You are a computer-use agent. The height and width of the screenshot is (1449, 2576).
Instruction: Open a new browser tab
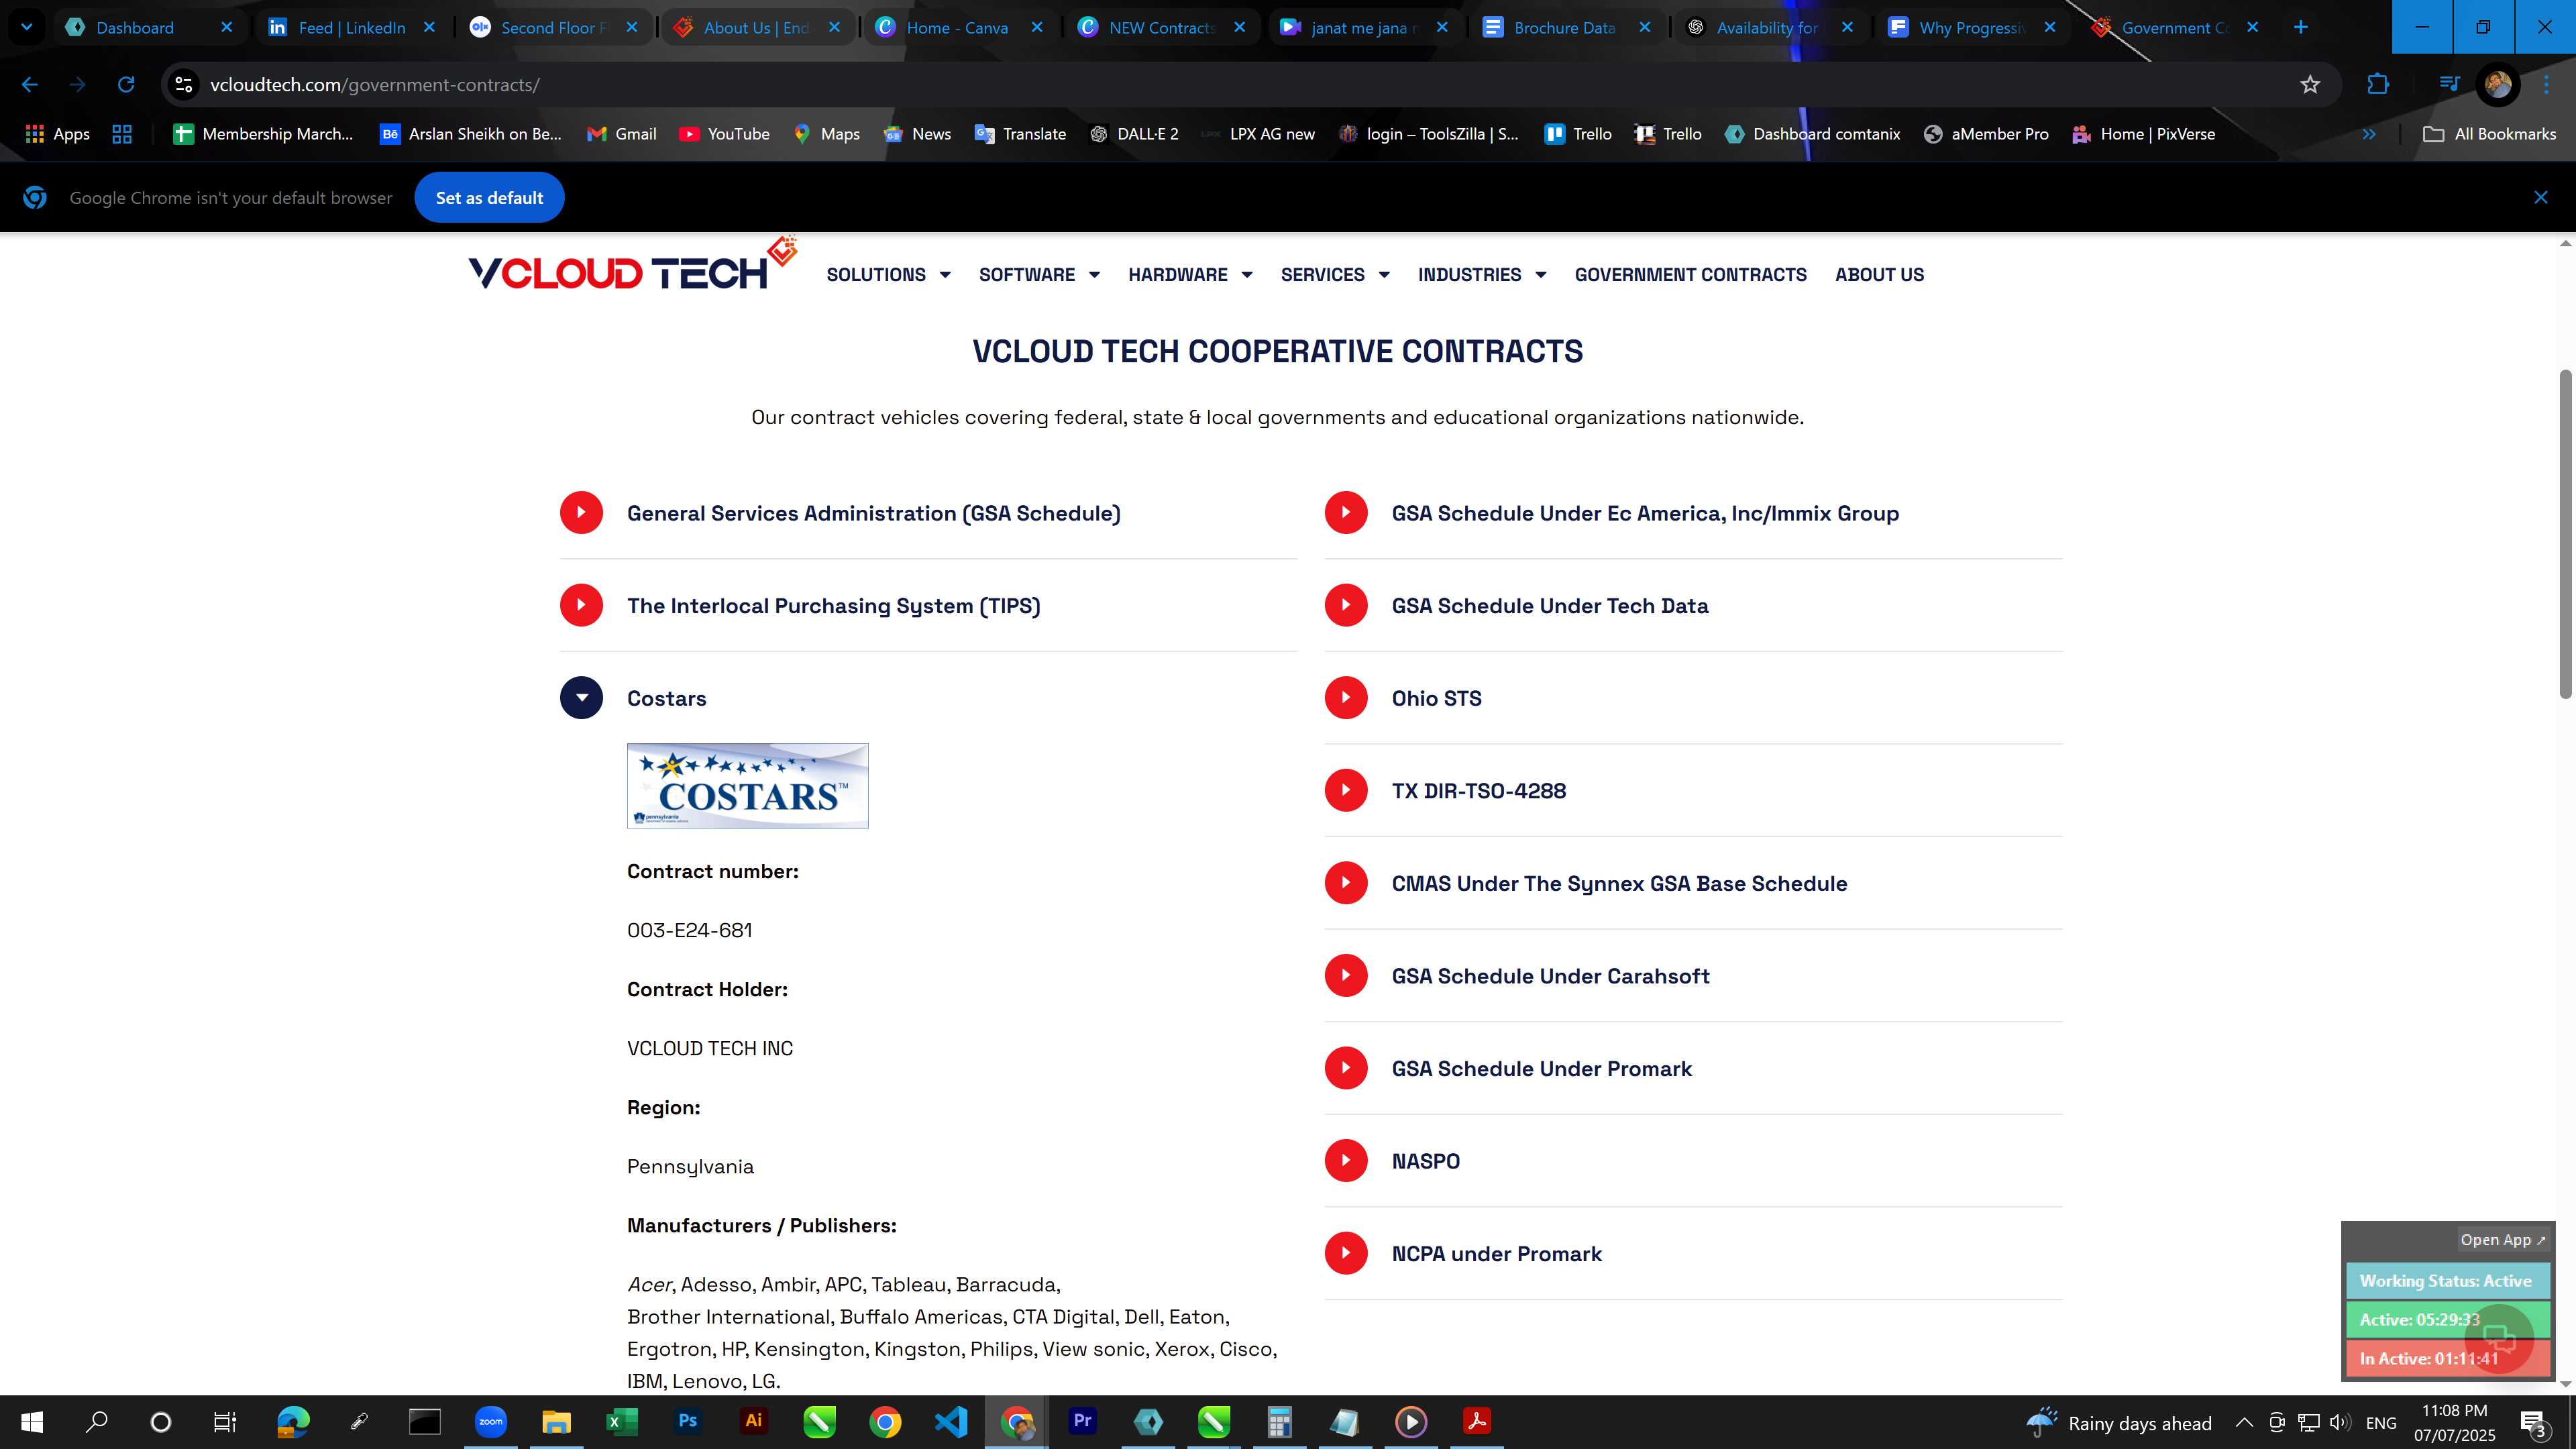pos(2300,28)
